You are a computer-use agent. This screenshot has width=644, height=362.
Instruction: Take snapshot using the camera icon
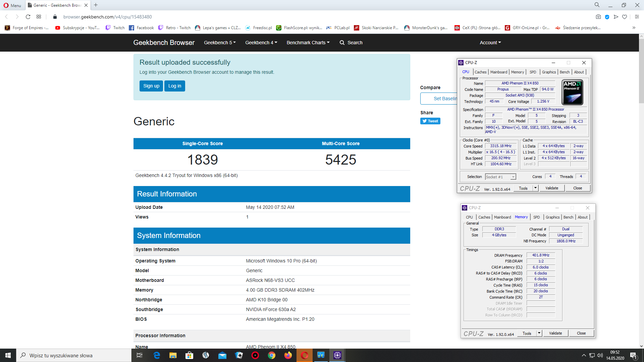click(x=598, y=17)
